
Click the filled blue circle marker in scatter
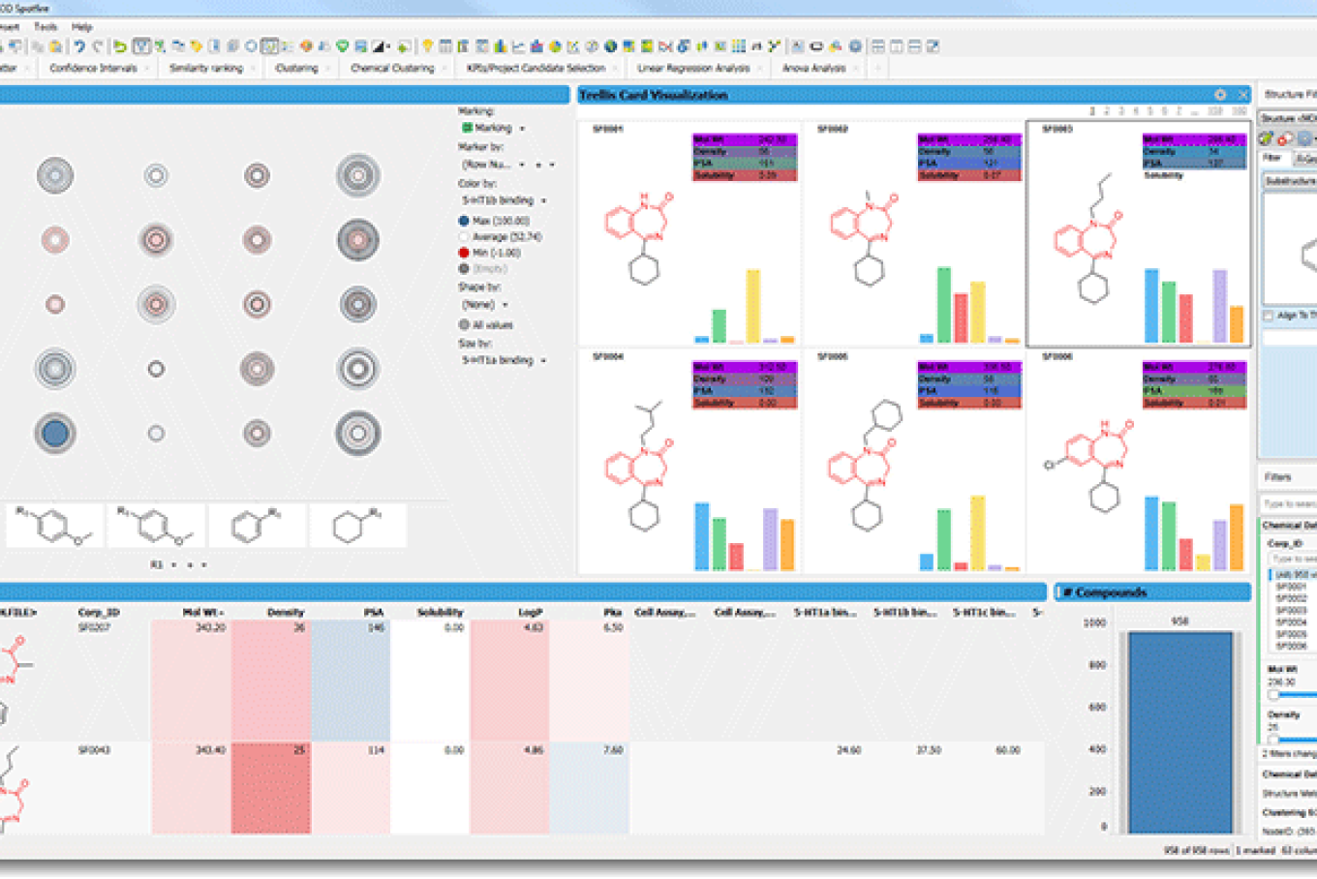pyautogui.click(x=55, y=434)
